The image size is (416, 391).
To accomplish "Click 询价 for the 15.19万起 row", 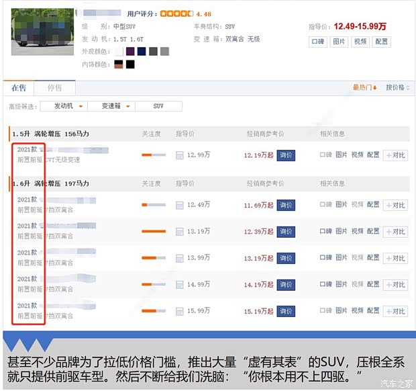I will (x=286, y=311).
